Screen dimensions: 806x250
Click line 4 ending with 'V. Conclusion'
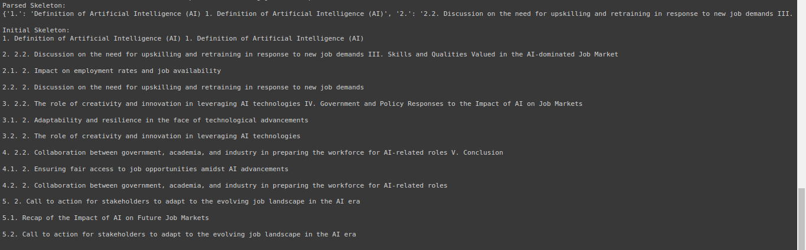coord(253,153)
